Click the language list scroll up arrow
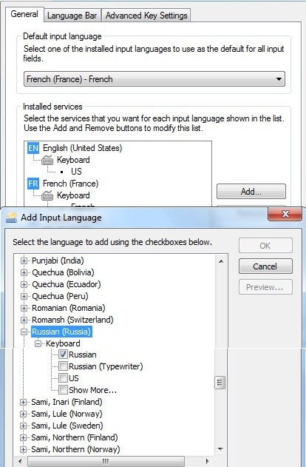This screenshot has height=467, width=306. coord(221,261)
